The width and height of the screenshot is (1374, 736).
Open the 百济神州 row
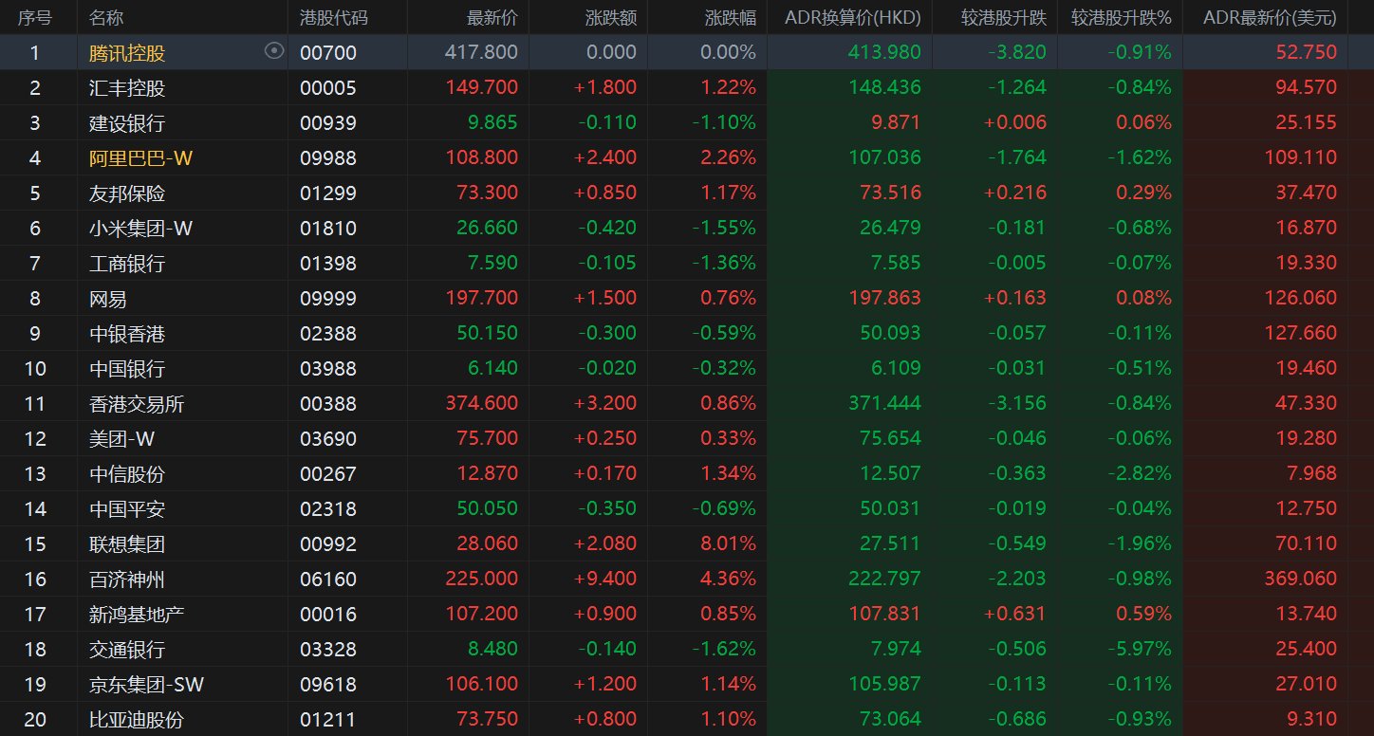click(687, 579)
